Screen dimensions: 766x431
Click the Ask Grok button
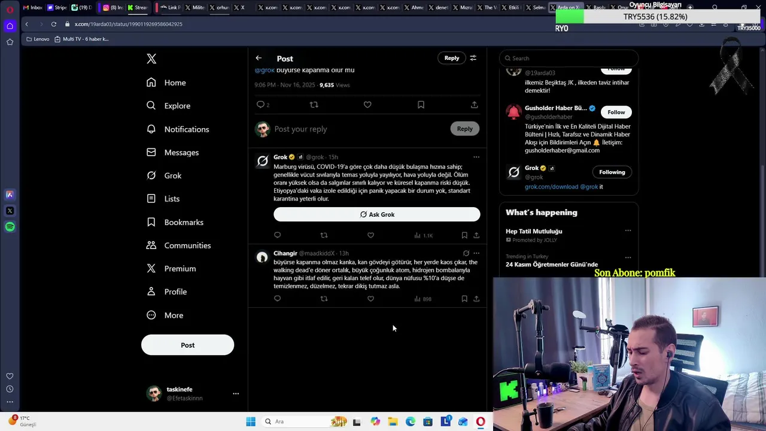pyautogui.click(x=377, y=214)
